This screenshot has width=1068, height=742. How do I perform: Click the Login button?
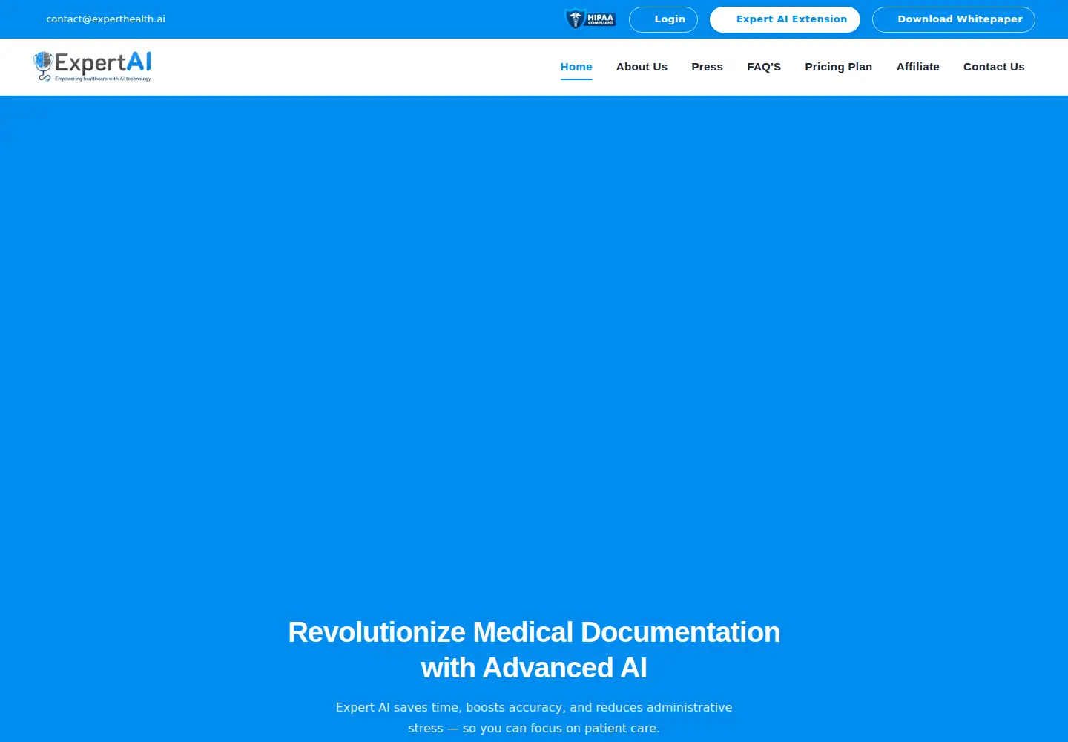(x=663, y=19)
